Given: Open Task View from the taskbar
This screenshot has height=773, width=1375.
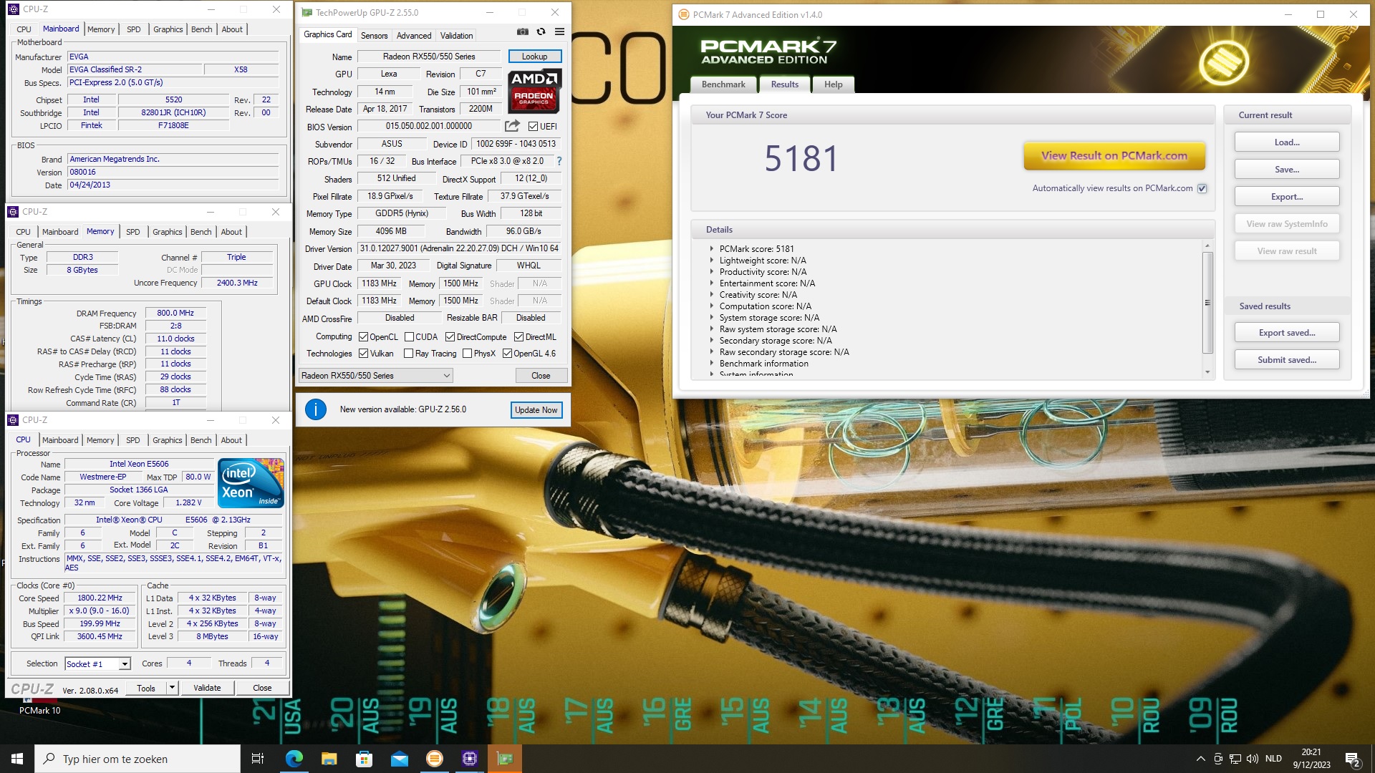Looking at the screenshot, I should (x=258, y=759).
